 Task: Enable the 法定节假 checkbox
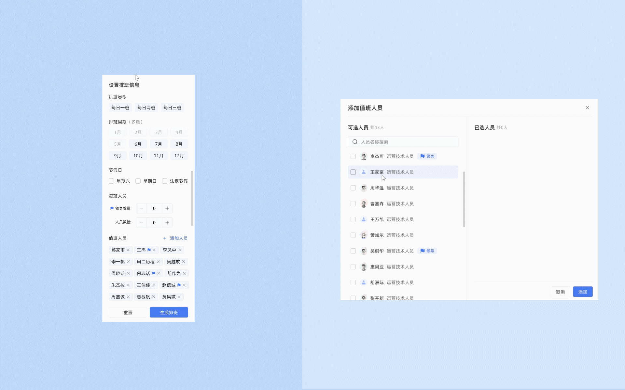click(165, 181)
